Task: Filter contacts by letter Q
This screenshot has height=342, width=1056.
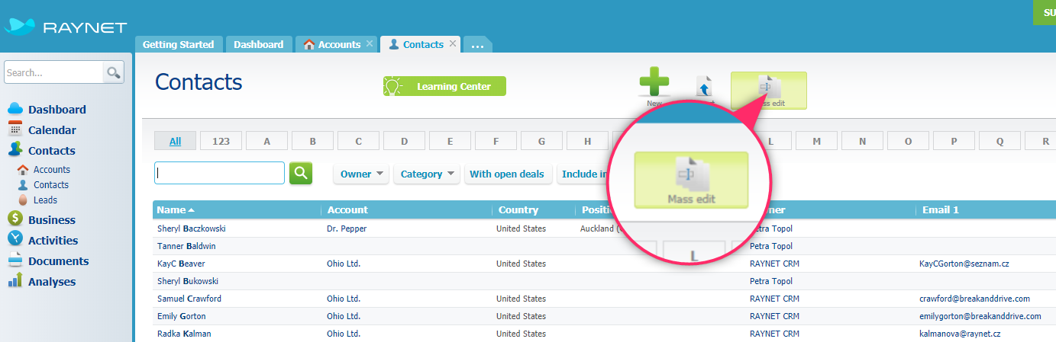Action: [x=999, y=141]
